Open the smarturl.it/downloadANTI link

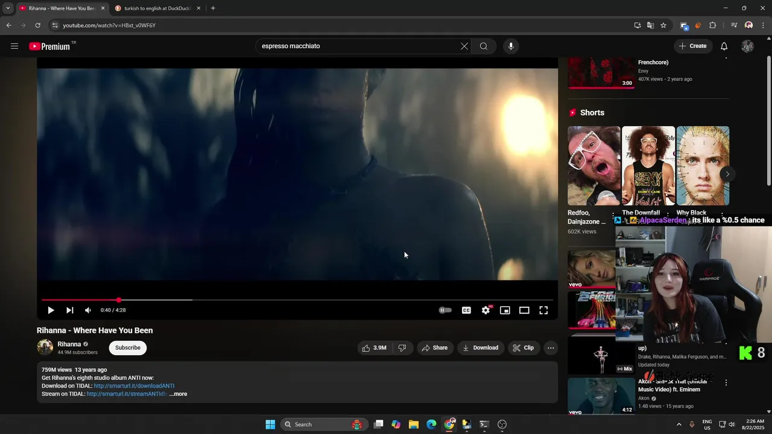click(x=134, y=386)
